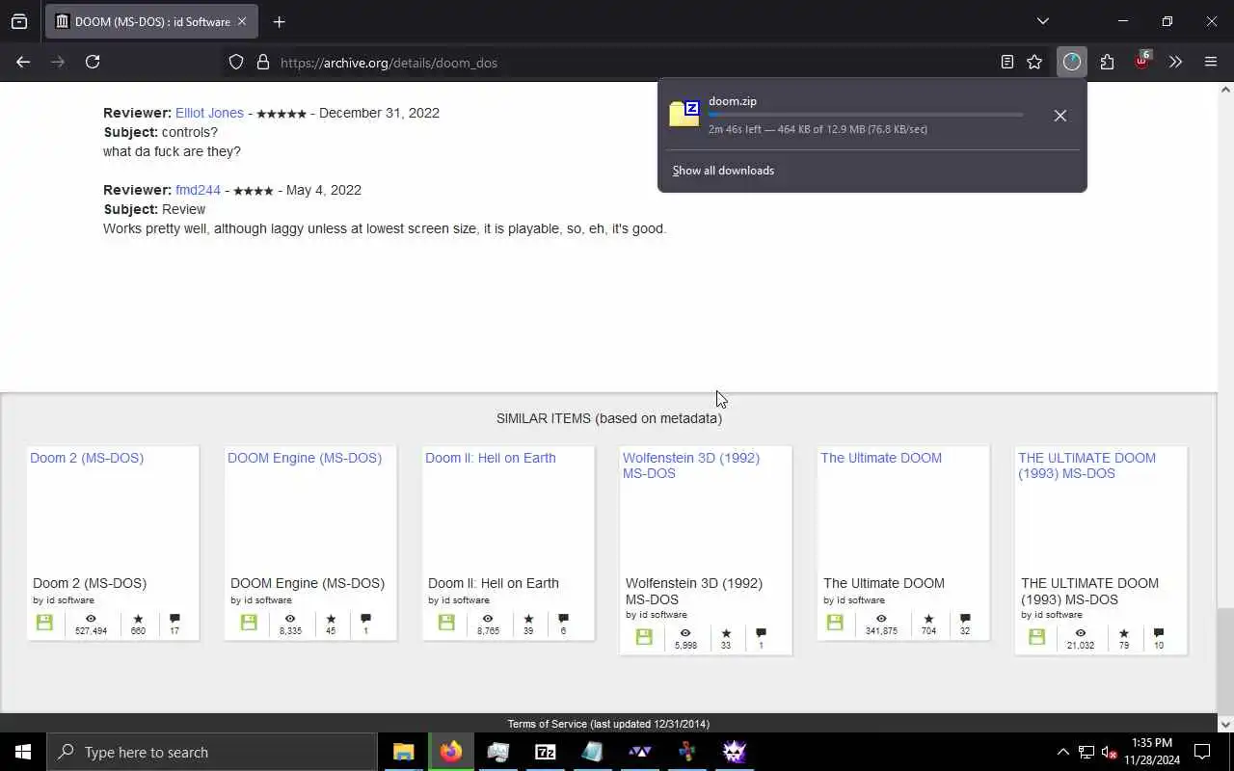Click floppy icon on The Ultimate DOOM card
Screen dimensions: 1234x771
pyautogui.click(x=835, y=623)
